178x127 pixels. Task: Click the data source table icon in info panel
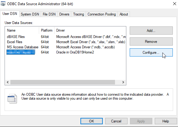coord(12,98)
